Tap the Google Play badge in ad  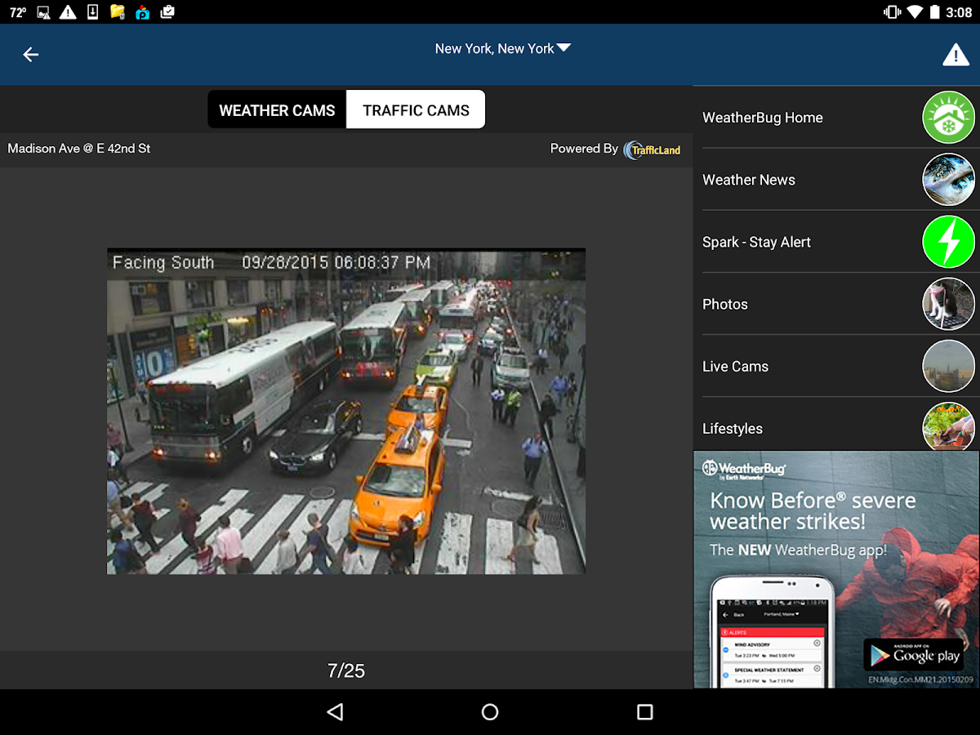(x=914, y=655)
